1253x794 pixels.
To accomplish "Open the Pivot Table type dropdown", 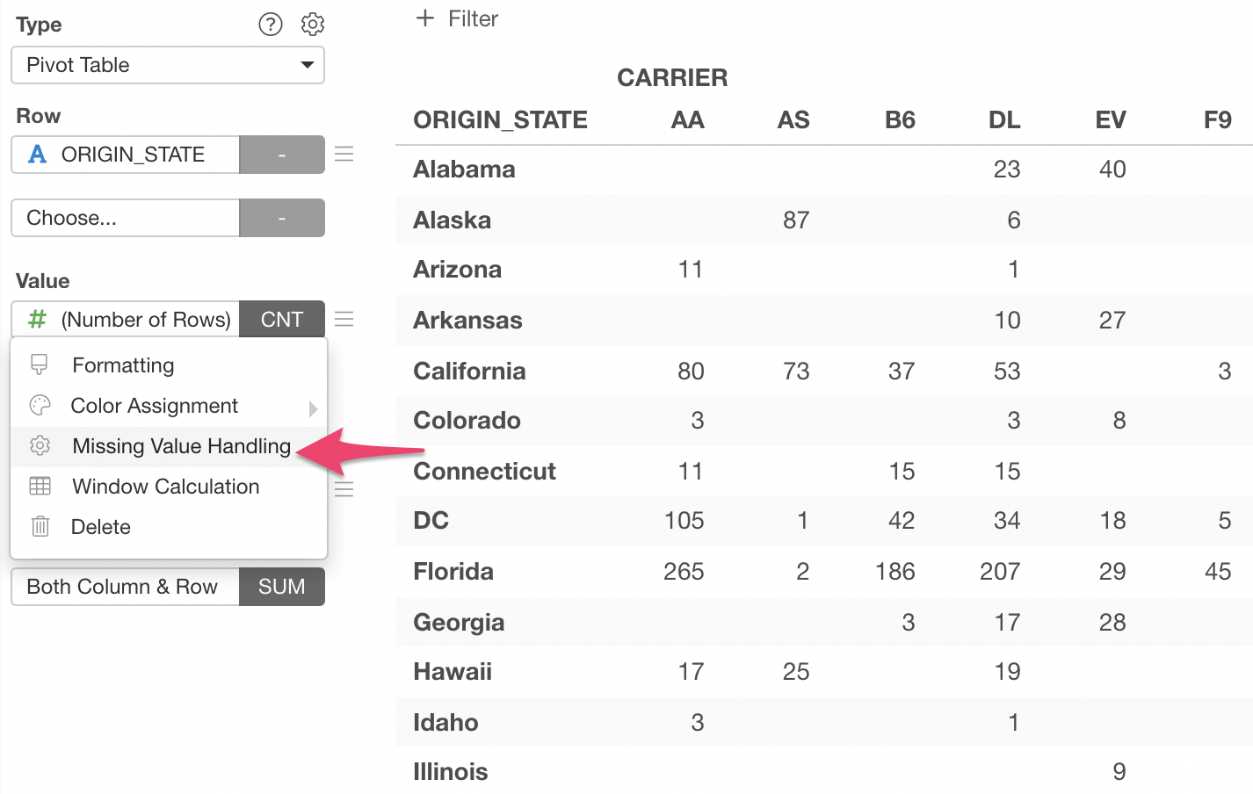I will [168, 65].
